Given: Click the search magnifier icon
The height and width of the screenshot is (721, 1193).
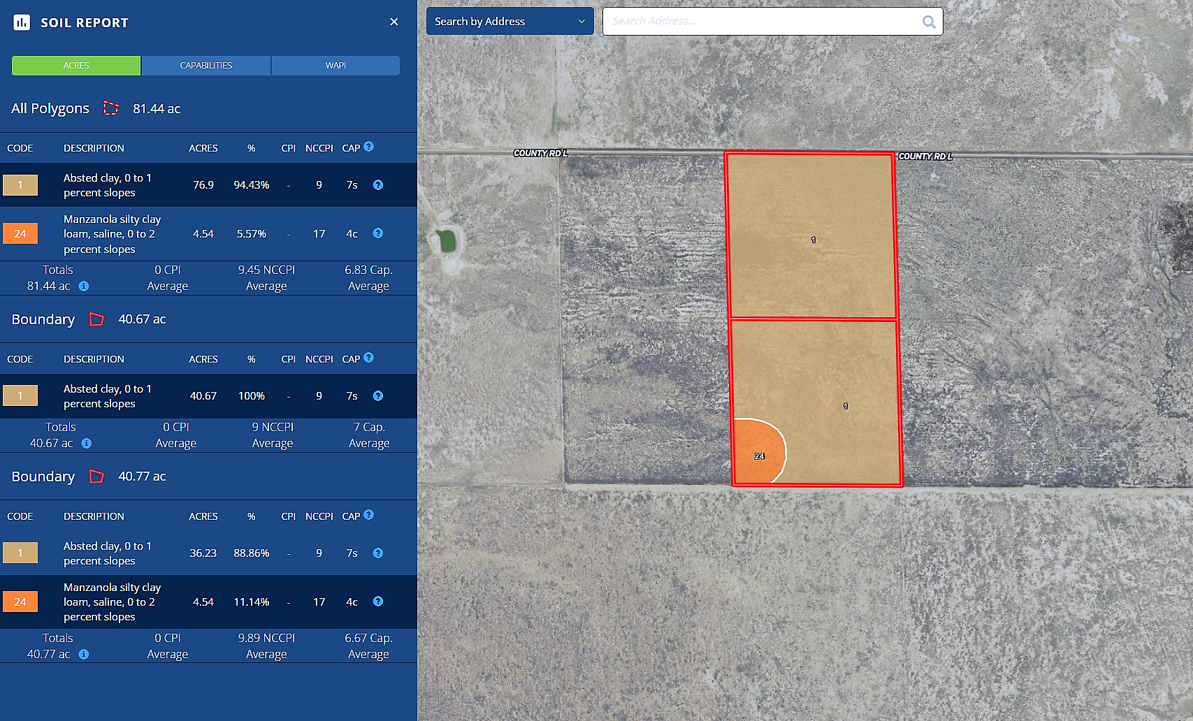Looking at the screenshot, I should (929, 22).
